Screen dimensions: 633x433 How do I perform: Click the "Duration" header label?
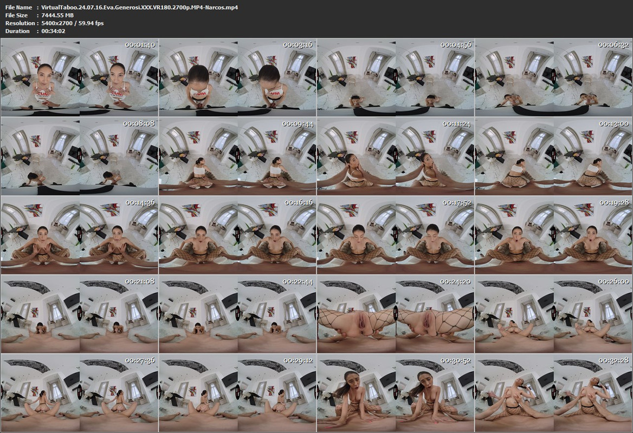[x=17, y=31]
